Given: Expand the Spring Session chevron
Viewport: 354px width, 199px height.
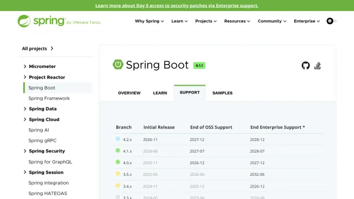Looking at the screenshot, I should pos(25,172).
